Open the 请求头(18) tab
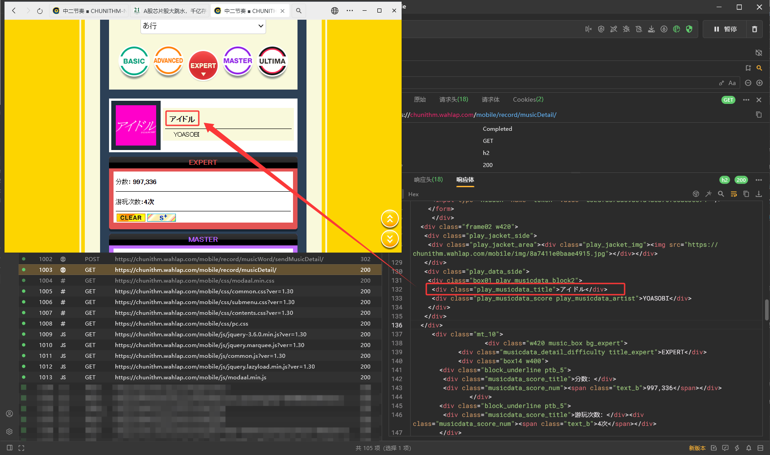 [454, 99]
